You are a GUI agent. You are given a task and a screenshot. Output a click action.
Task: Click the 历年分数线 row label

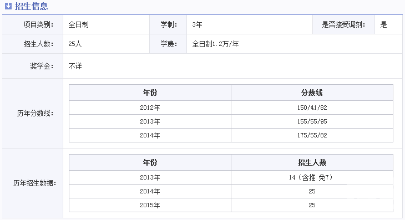(x=35, y=114)
